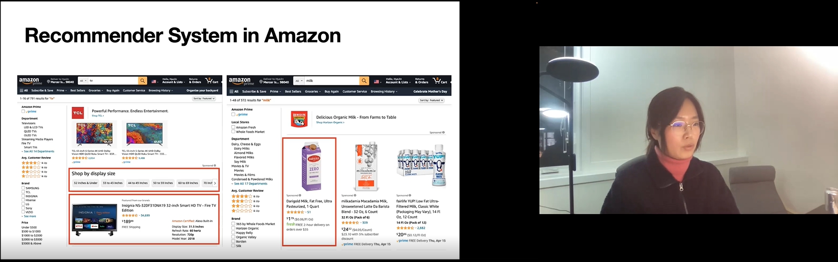The image size is (838, 262).
Task: Tick the Whole Foods Market checkbox
Action: point(233,132)
